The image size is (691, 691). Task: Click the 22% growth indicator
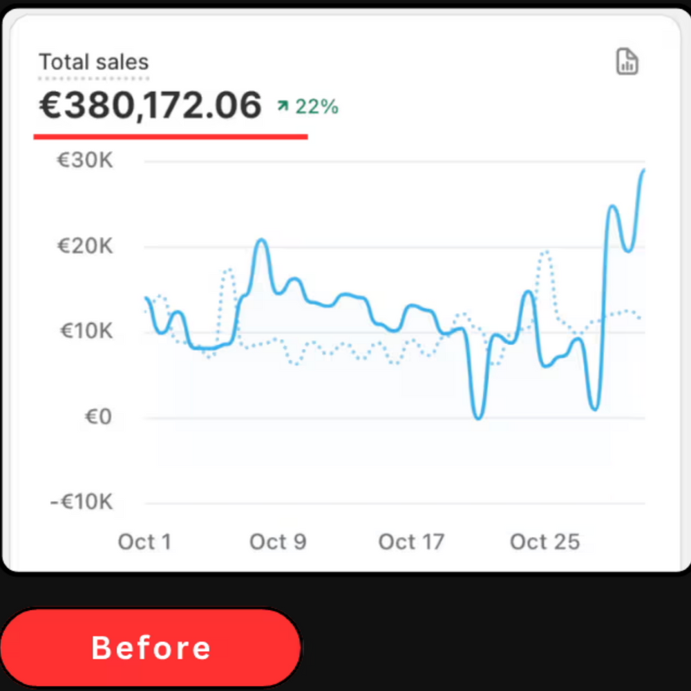316,106
